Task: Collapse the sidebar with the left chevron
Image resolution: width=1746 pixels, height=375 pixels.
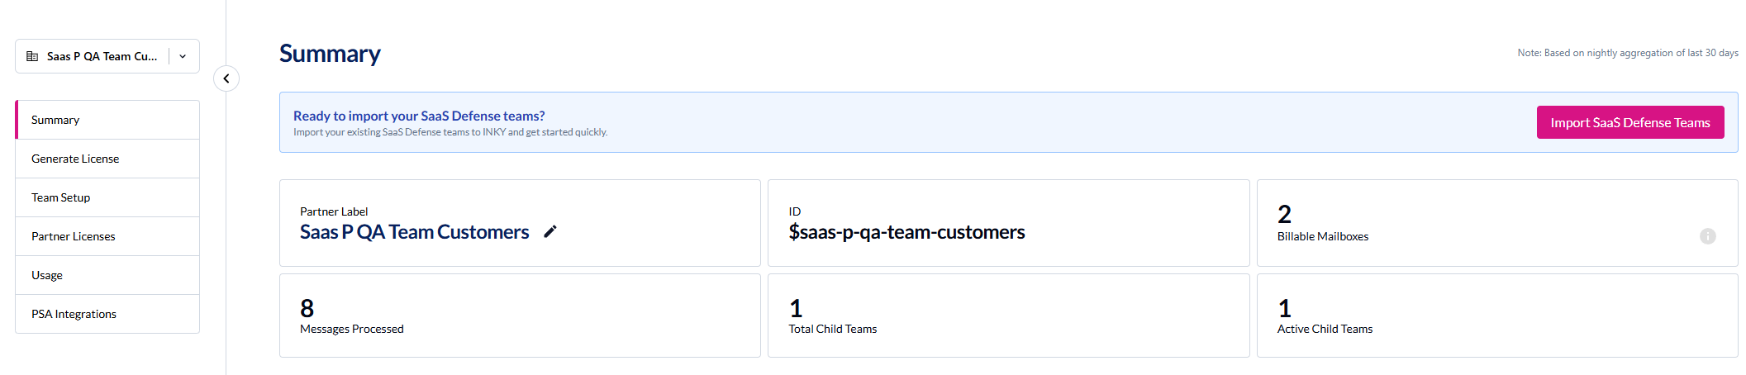Action: coord(226,78)
